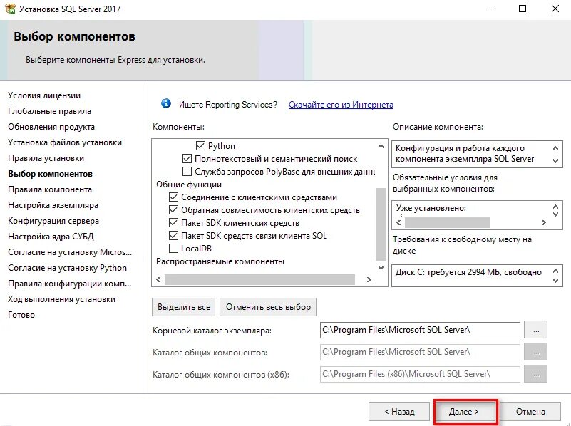Image resolution: width=571 pixels, height=426 pixels.
Task: Select the Правила конфигурации комп... step
Action: click(x=70, y=284)
